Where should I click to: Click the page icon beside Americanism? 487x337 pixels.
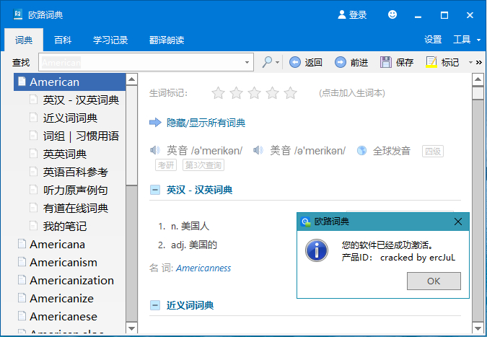[22, 262]
